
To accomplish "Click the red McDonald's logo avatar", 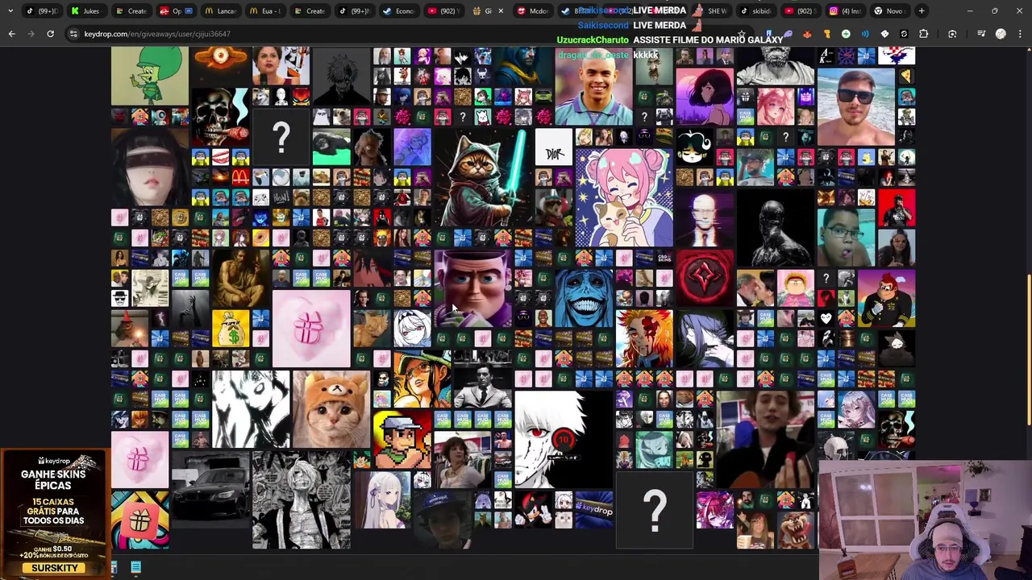I will (240, 177).
